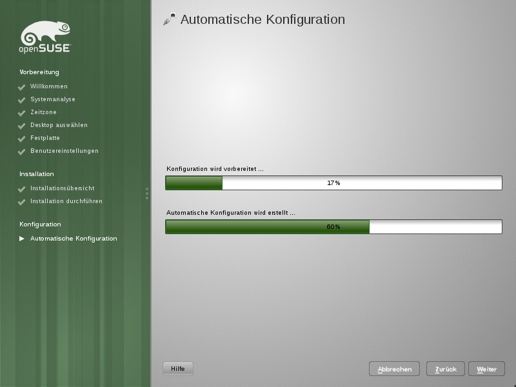This screenshot has width=516, height=387.
Task: Click the Installation section heading
Action: point(37,174)
